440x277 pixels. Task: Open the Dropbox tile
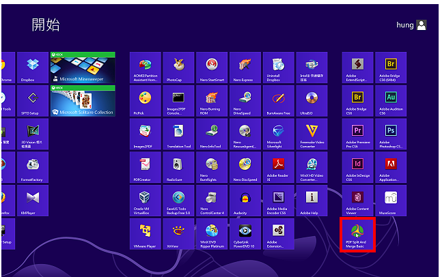(33, 68)
